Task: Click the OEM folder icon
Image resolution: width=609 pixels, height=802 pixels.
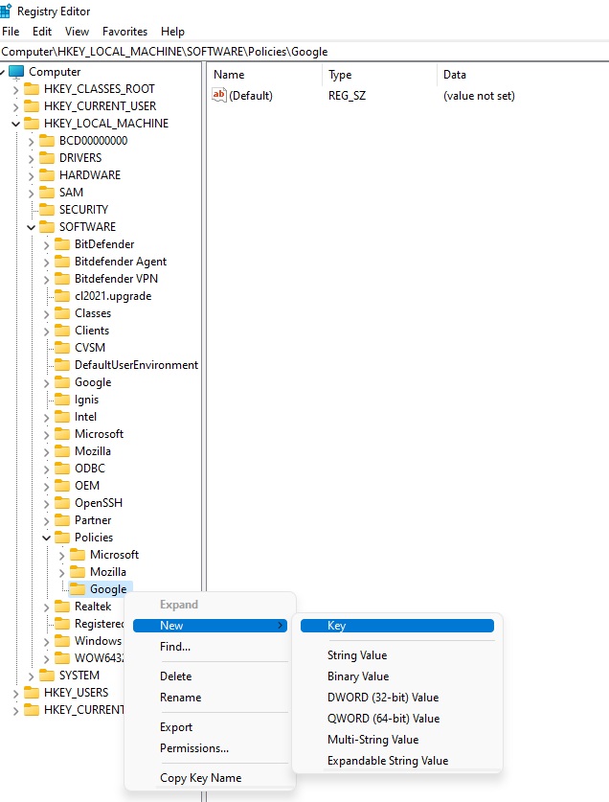Action: coord(62,486)
